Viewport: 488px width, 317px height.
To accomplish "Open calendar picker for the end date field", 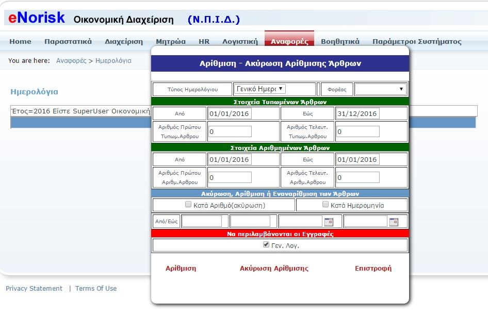I will tap(394, 222).
